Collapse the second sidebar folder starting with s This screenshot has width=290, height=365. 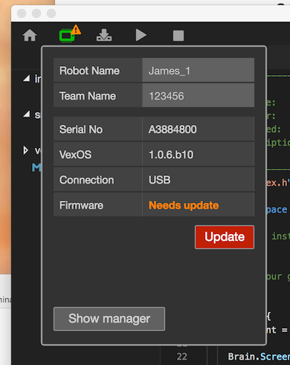pos(27,114)
